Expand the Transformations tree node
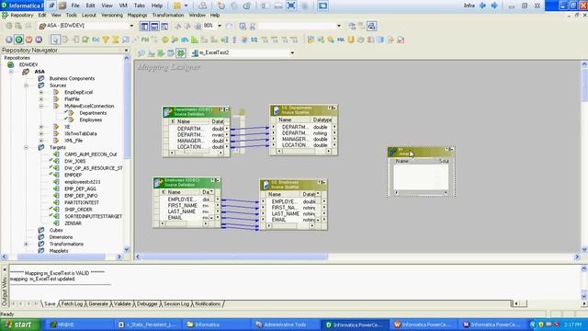 click(27, 244)
